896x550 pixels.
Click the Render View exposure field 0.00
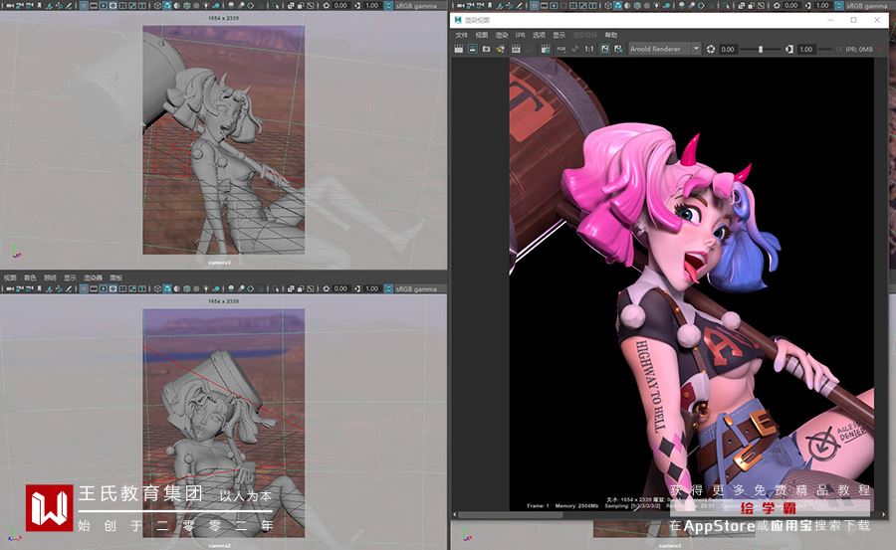click(728, 49)
